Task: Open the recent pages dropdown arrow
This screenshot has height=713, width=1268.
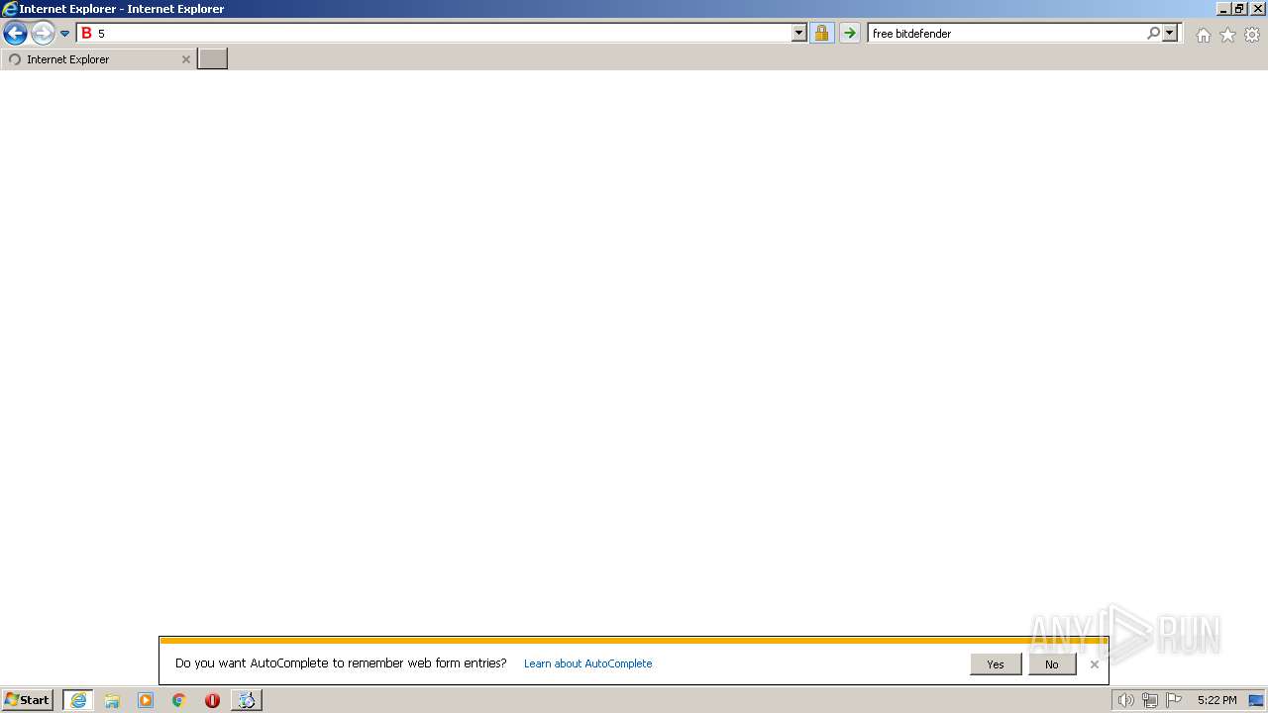Action: (x=65, y=34)
